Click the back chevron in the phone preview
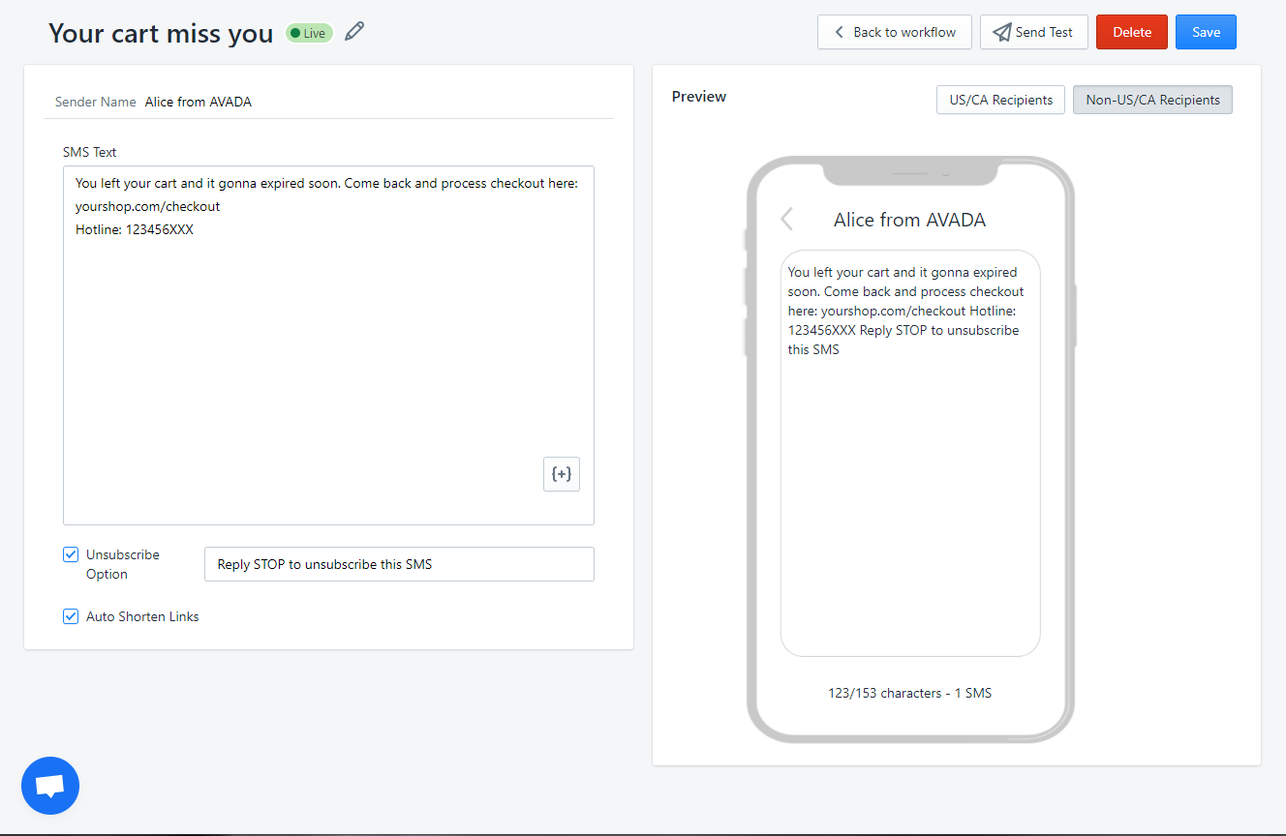 [787, 220]
